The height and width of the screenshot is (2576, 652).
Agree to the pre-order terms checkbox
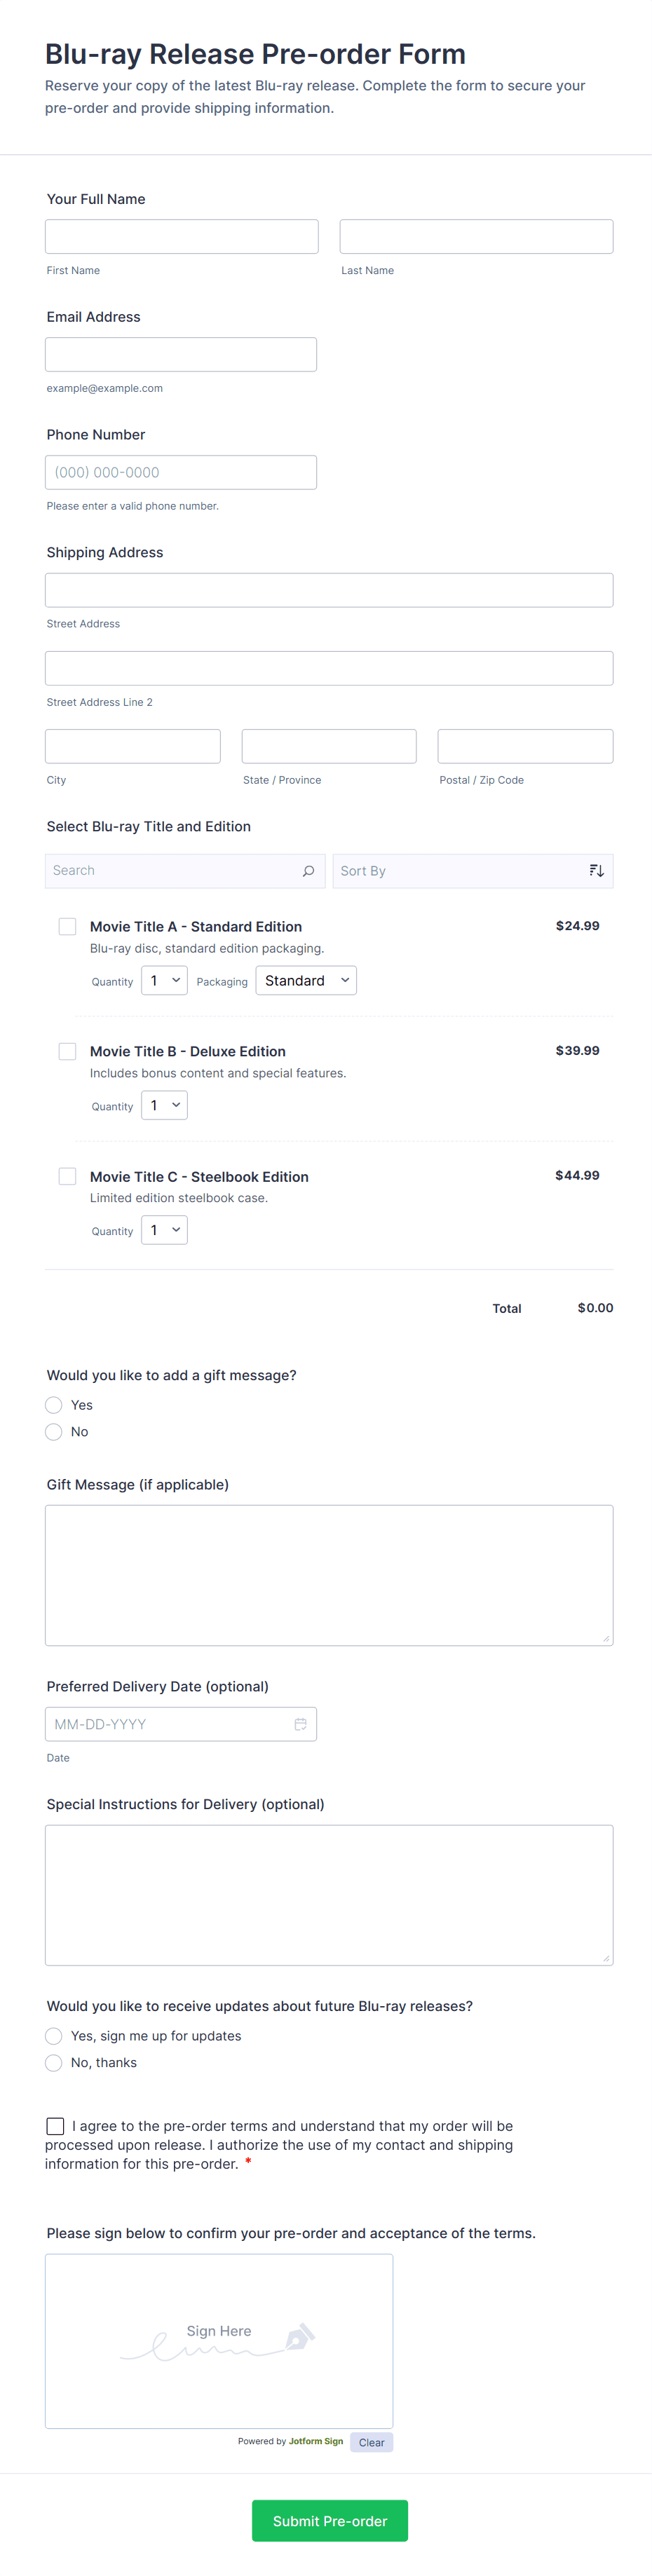point(56,2126)
